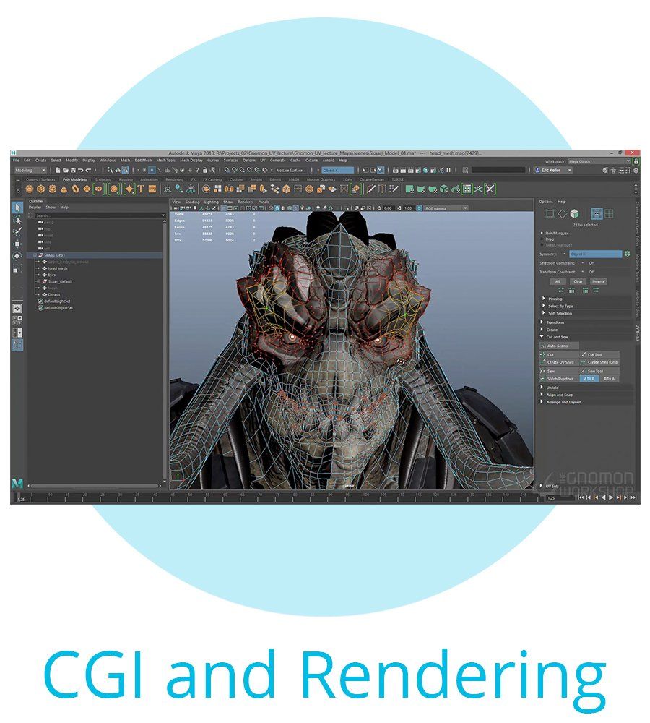Open the Mesh Tools menu

click(x=166, y=161)
